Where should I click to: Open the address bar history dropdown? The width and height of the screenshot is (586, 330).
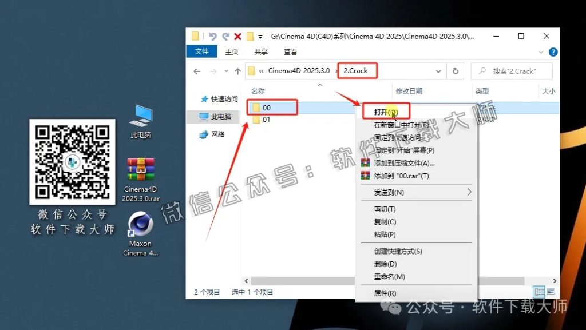(x=438, y=71)
